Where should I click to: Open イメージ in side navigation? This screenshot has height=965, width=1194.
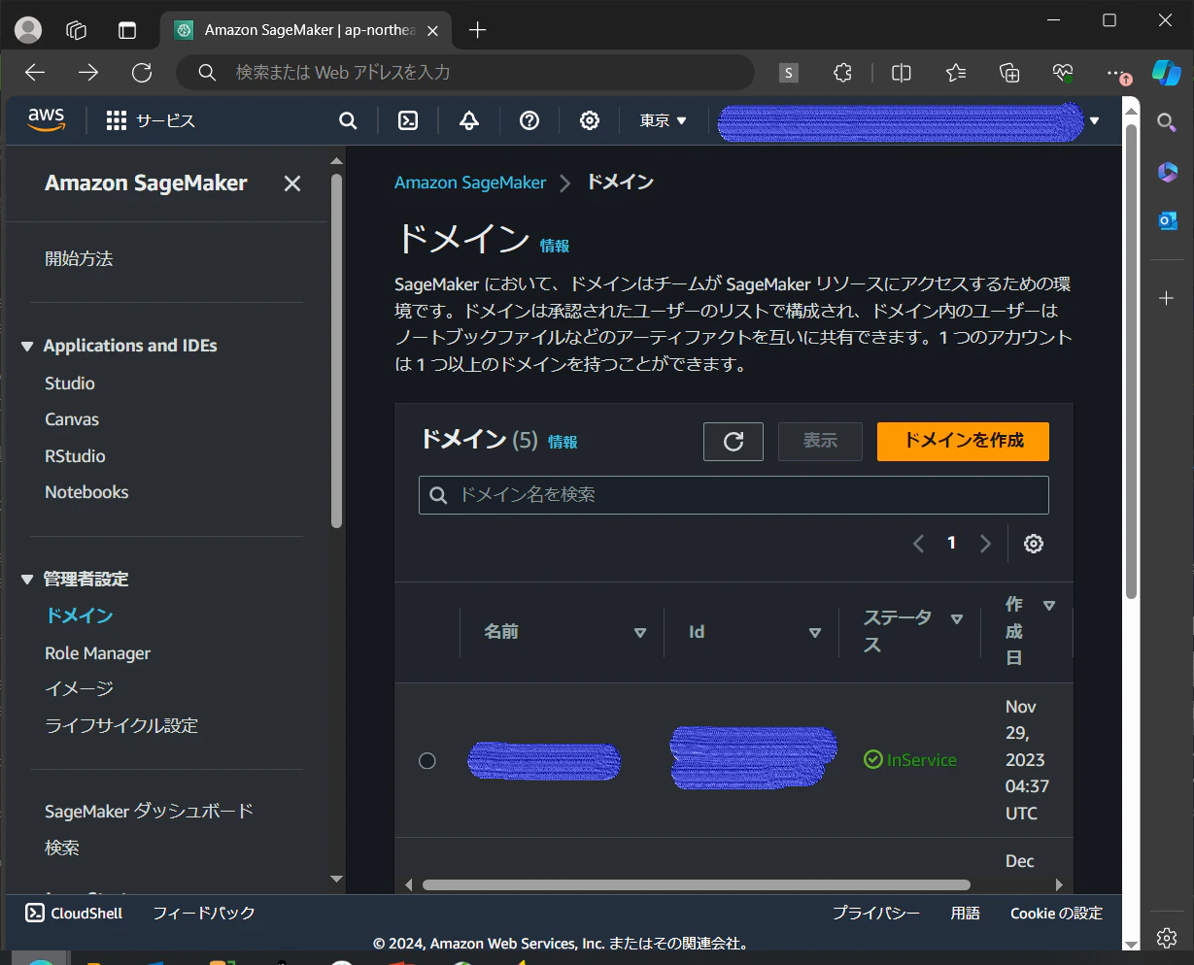tap(79, 688)
